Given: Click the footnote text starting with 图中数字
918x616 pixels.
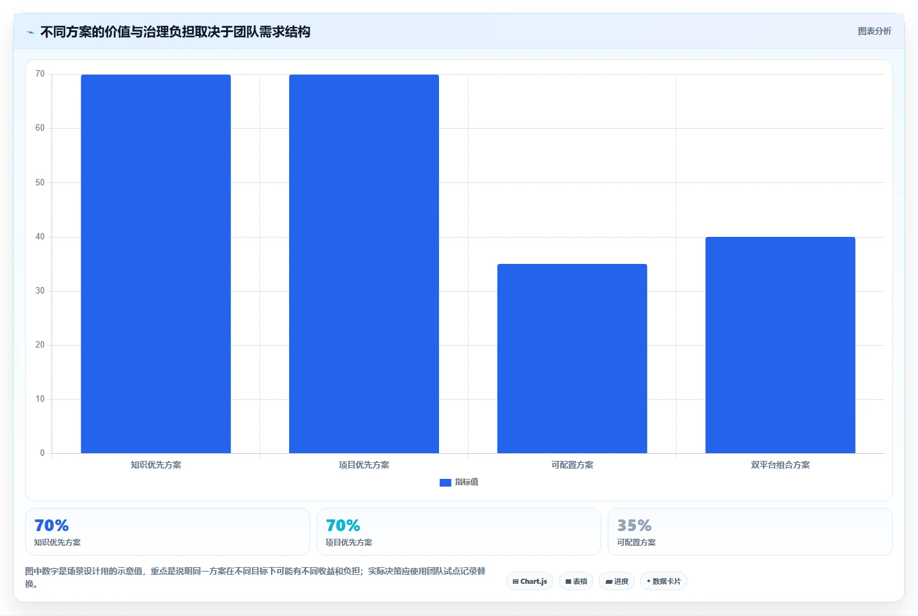Looking at the screenshot, I should 256,577.
